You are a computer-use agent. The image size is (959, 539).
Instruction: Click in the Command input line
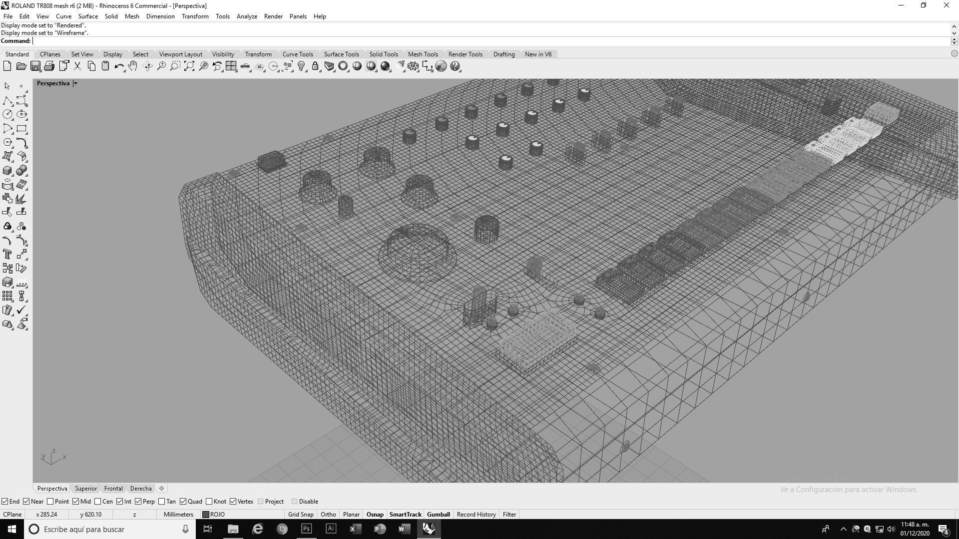pos(491,41)
